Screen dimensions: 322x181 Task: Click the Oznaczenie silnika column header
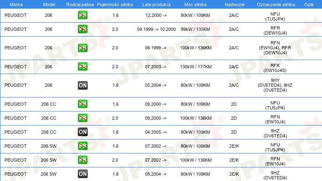pos(275,5)
